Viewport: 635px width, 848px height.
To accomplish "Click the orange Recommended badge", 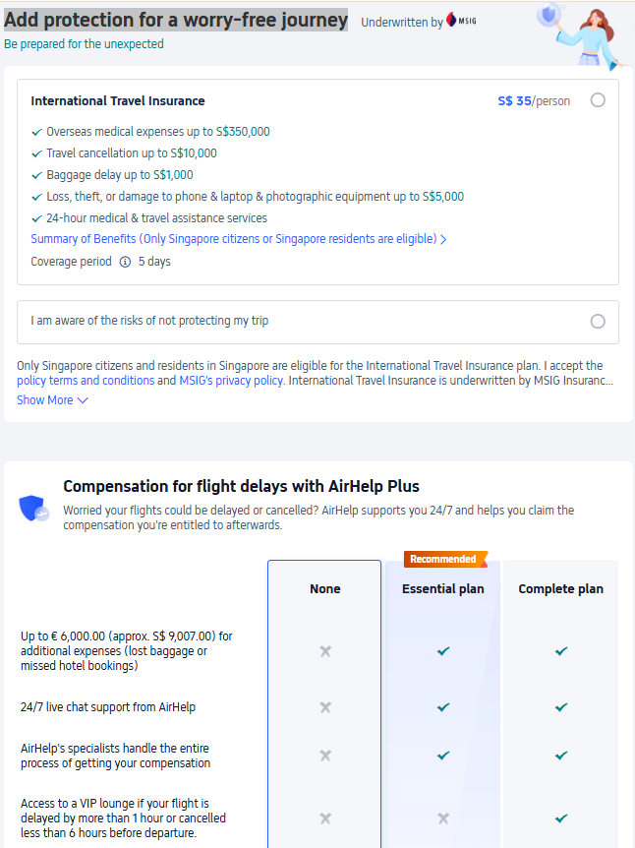I will 443,558.
